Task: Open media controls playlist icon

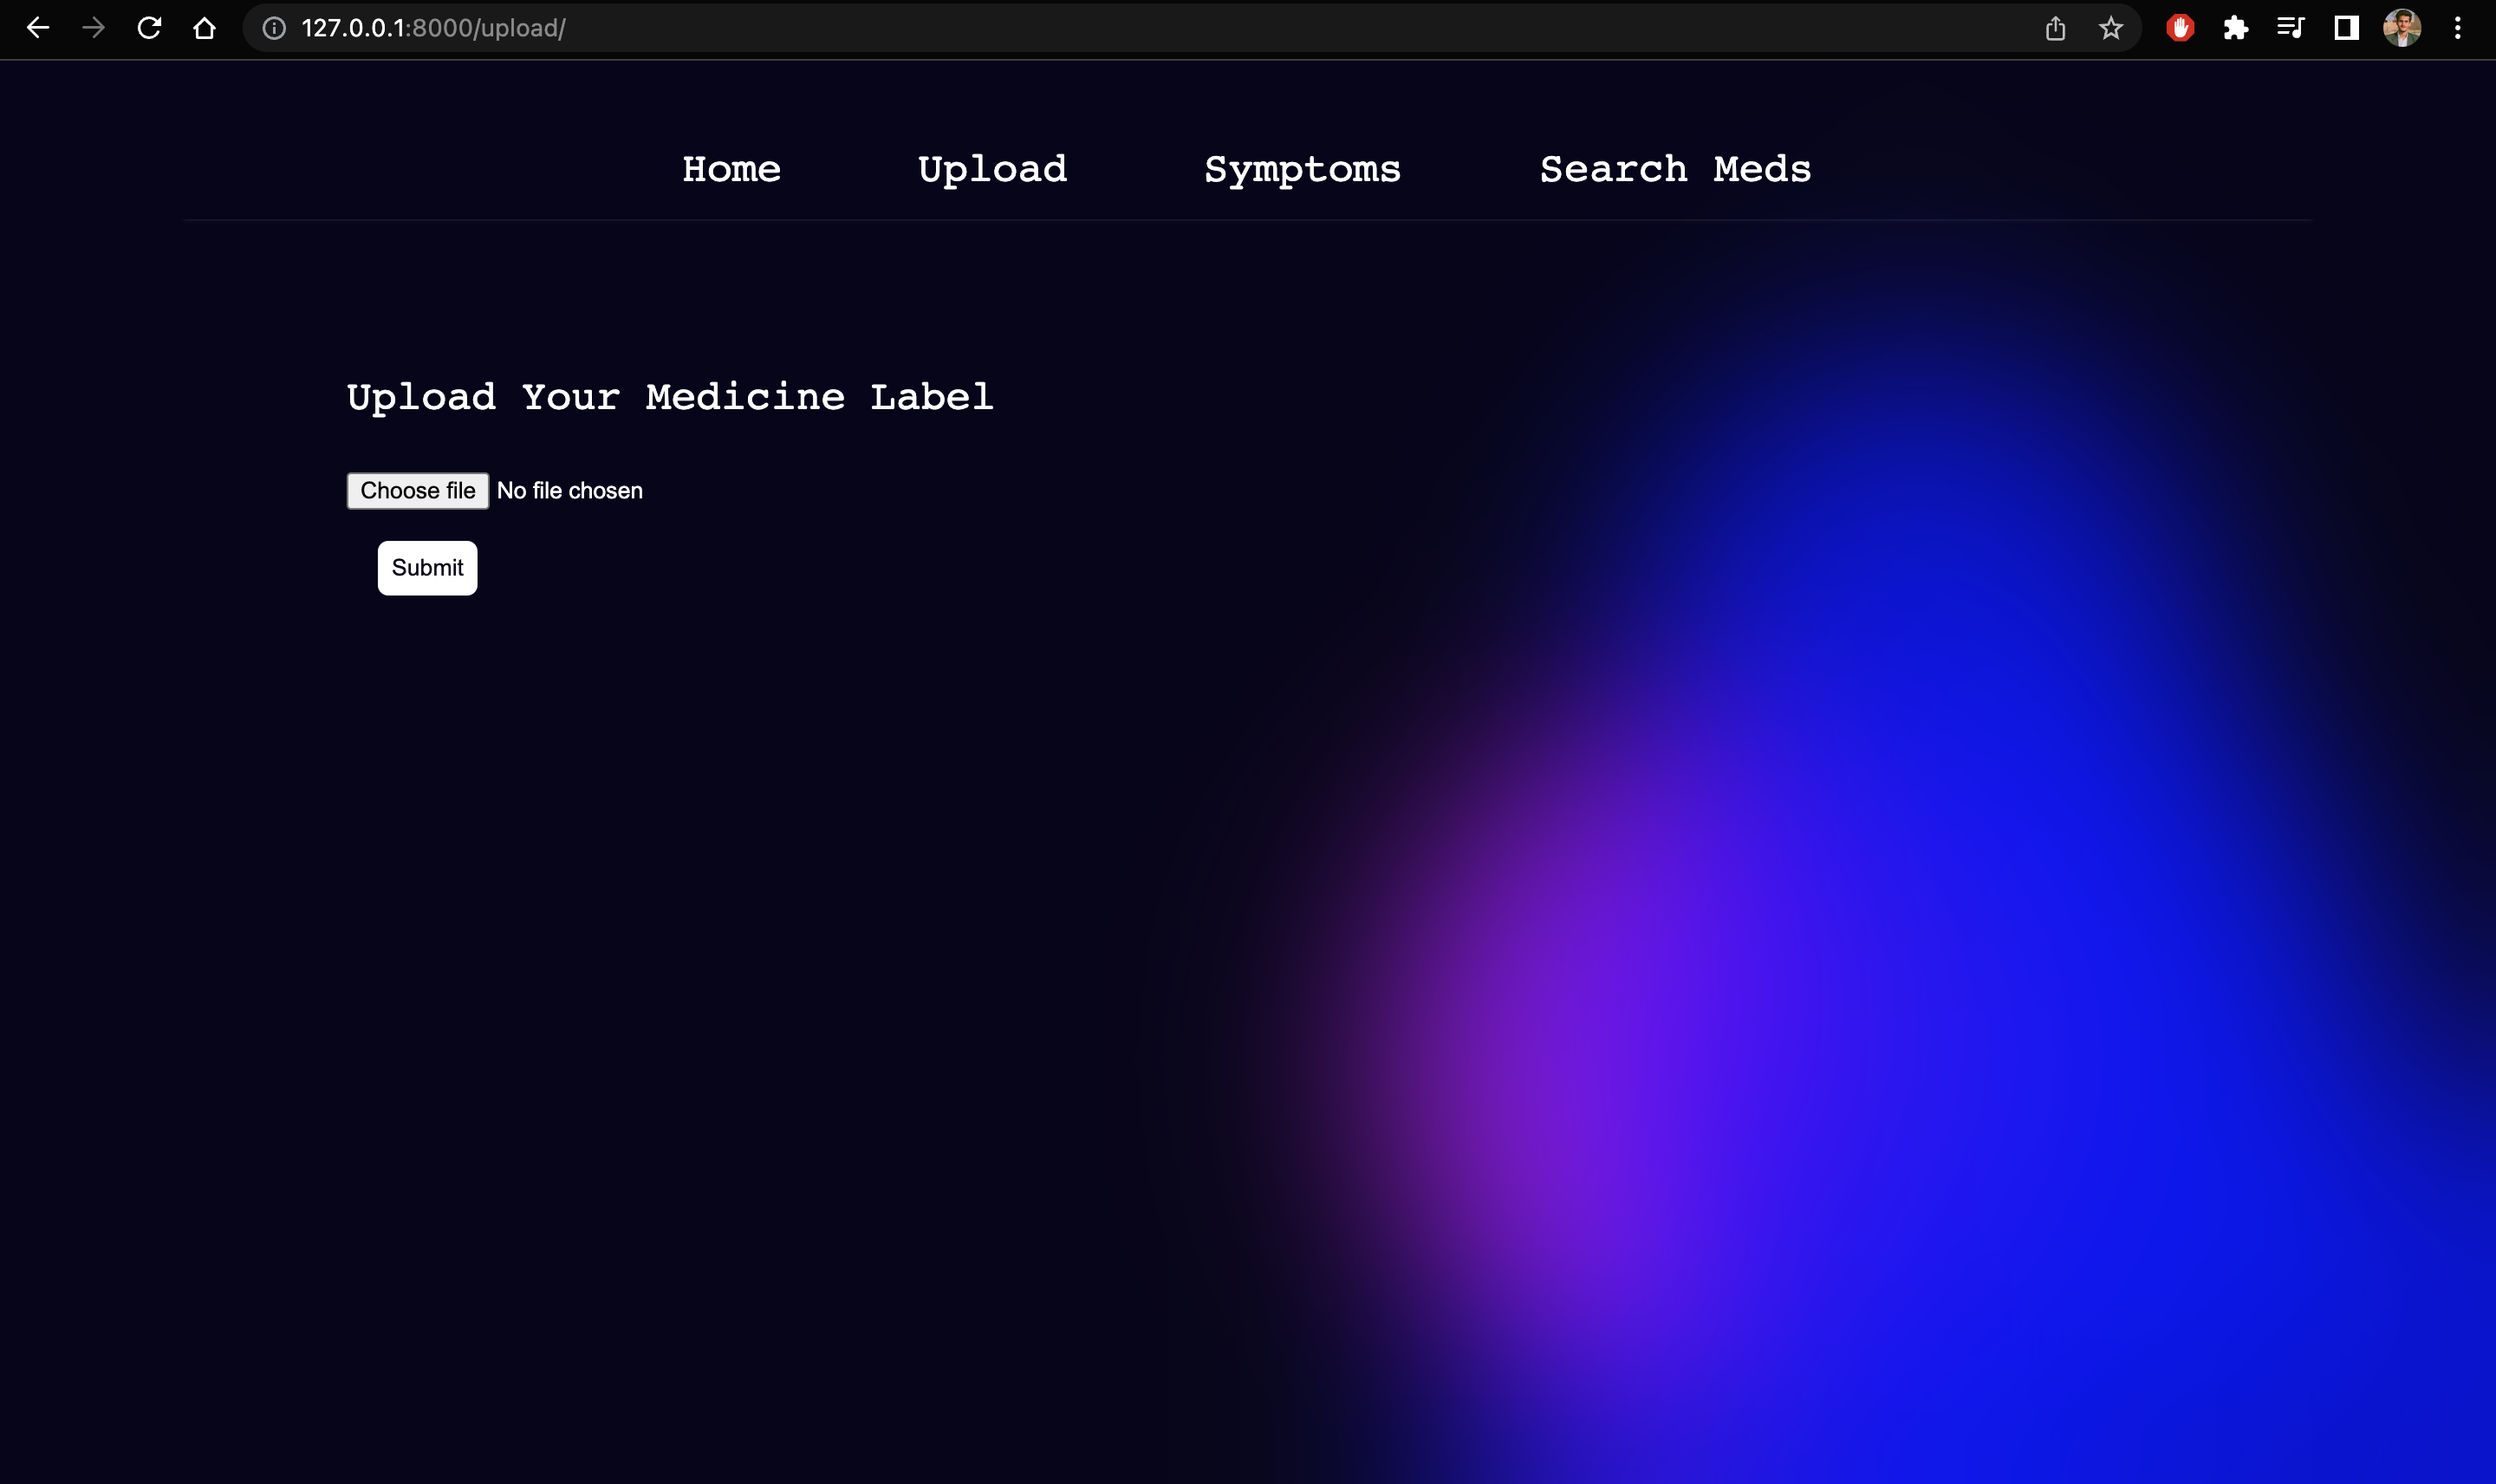Action: pyautogui.click(x=2290, y=28)
